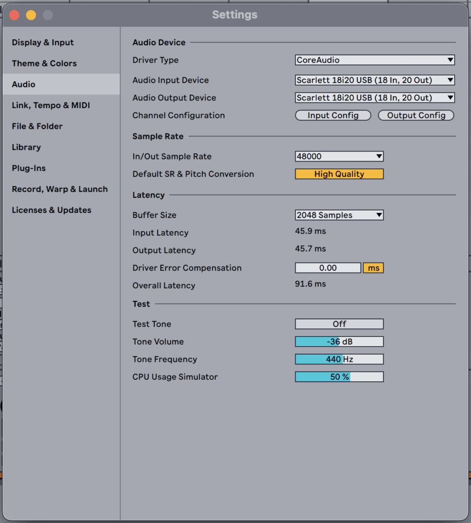Click the Input Latency value 45.9 ms

pyautogui.click(x=310, y=231)
